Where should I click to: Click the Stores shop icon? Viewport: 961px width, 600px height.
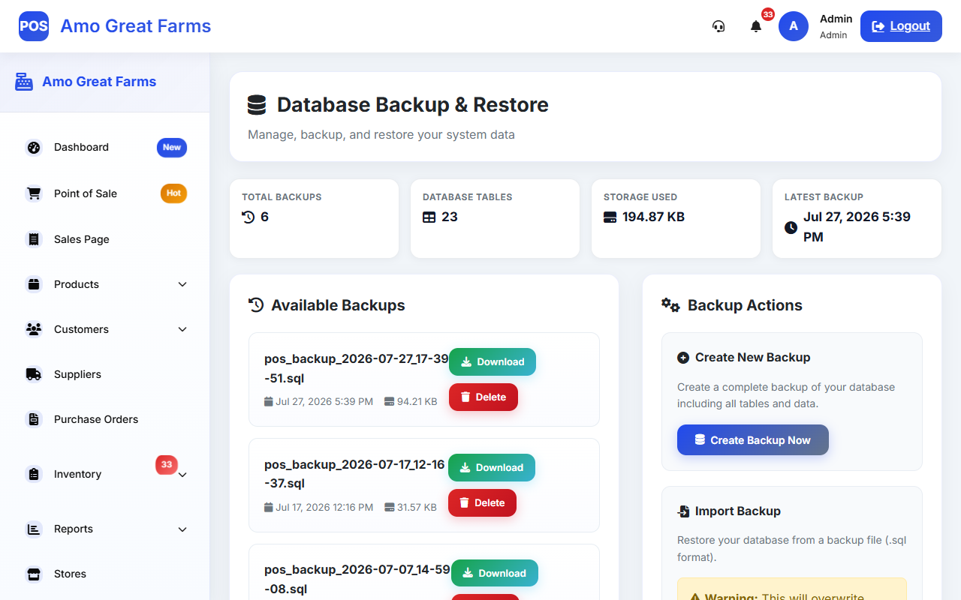(x=34, y=574)
